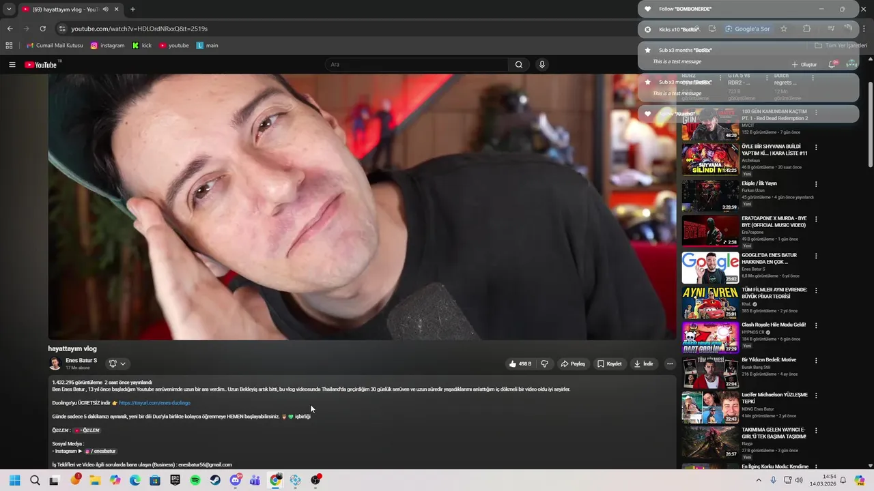
Task: Open the instagram bookmark
Action: pos(107,46)
